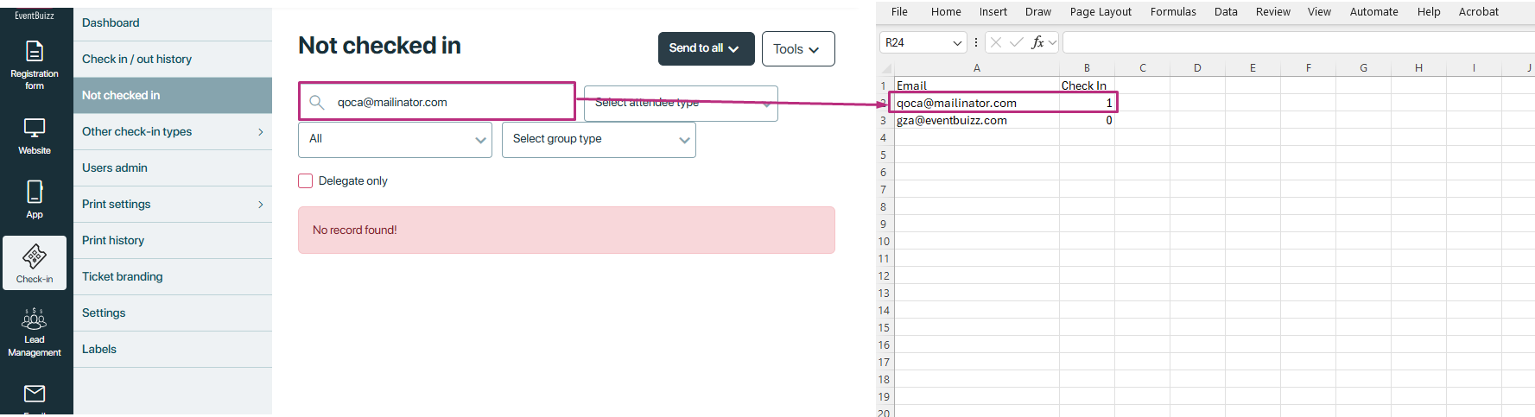The image size is (1535, 417).
Task: Open the App phone icon
Action: click(35, 192)
